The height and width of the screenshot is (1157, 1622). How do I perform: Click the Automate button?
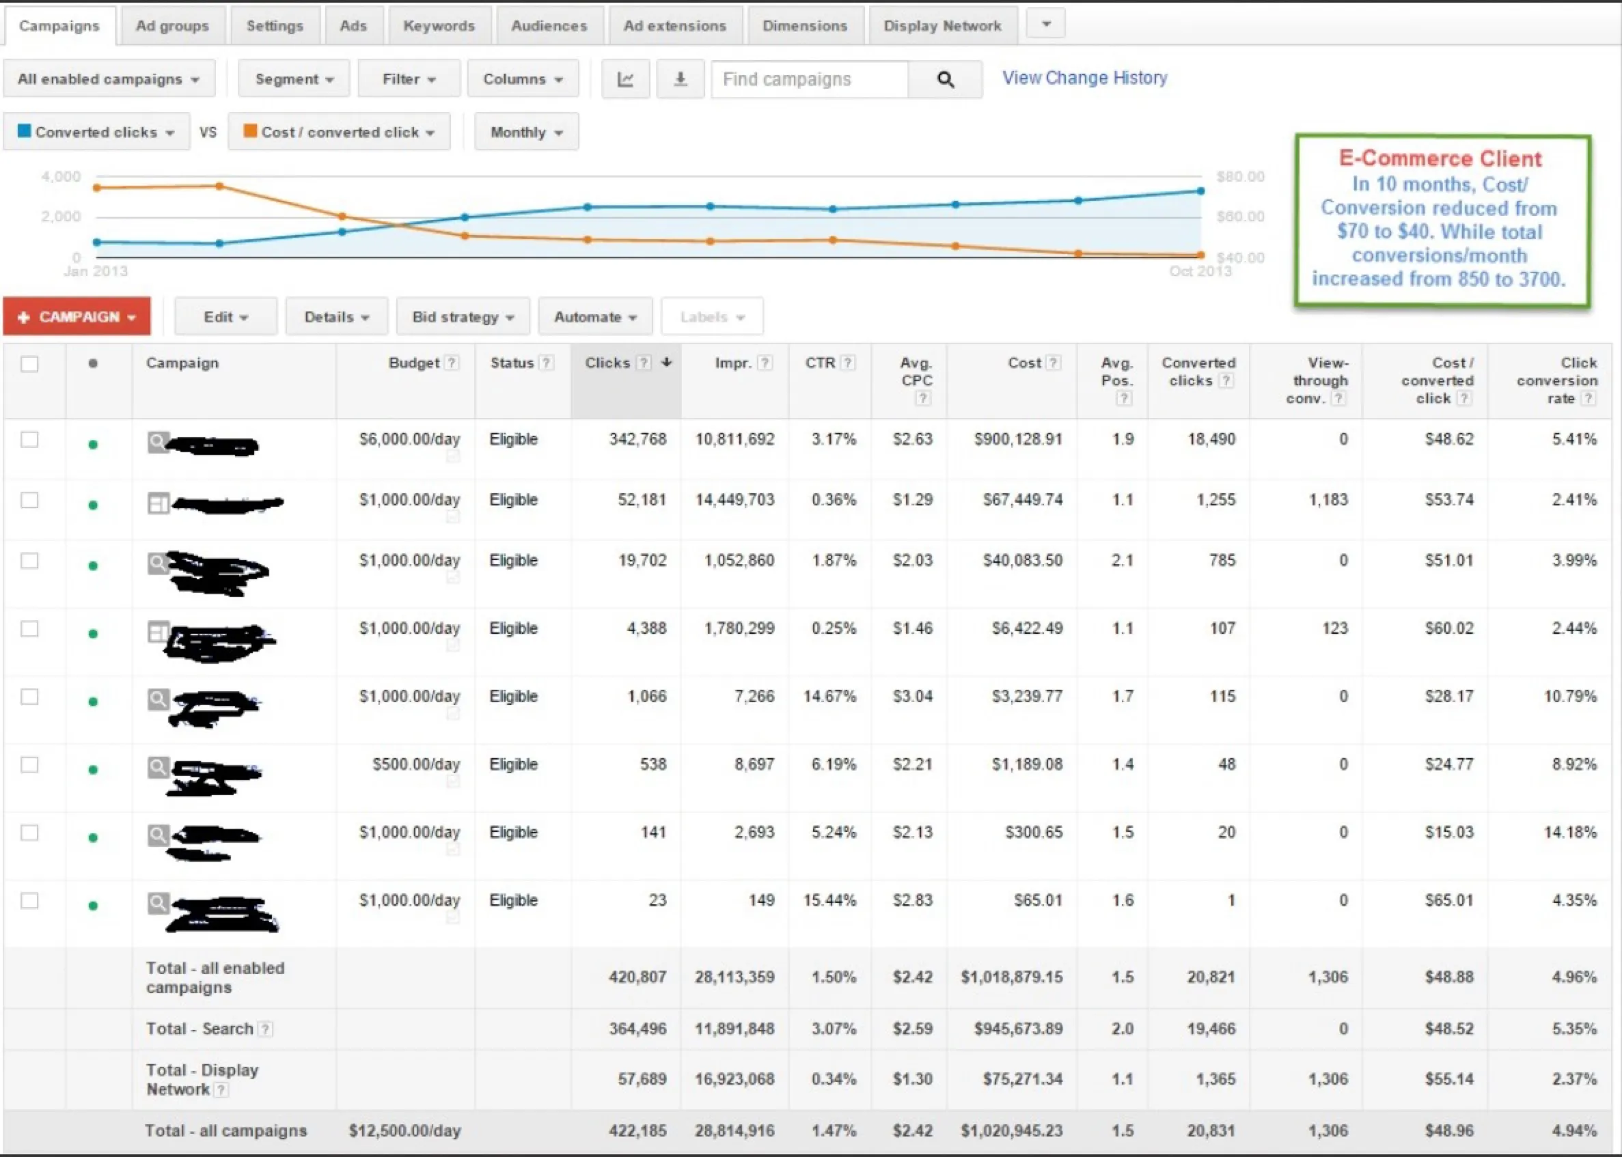coord(596,316)
